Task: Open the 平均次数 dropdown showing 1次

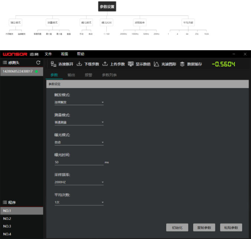Action: click(79, 202)
